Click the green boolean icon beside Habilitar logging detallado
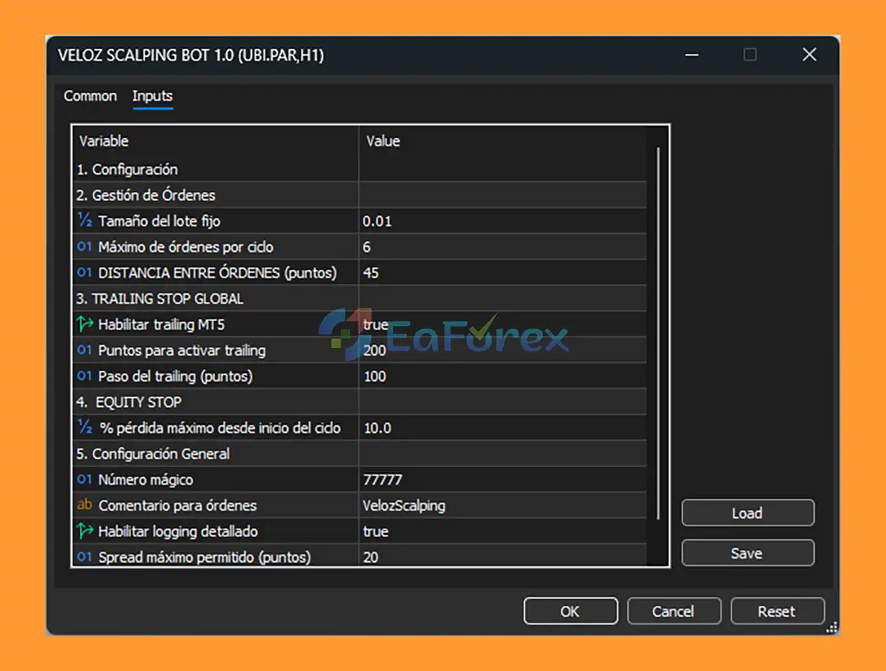Image resolution: width=886 pixels, height=671 pixels. pyautogui.click(x=84, y=531)
